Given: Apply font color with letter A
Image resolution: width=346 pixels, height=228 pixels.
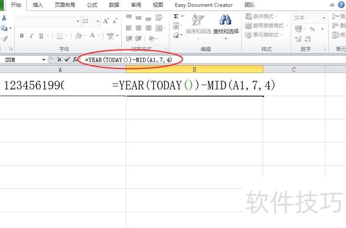Looking at the screenshot, I should point(92,35).
